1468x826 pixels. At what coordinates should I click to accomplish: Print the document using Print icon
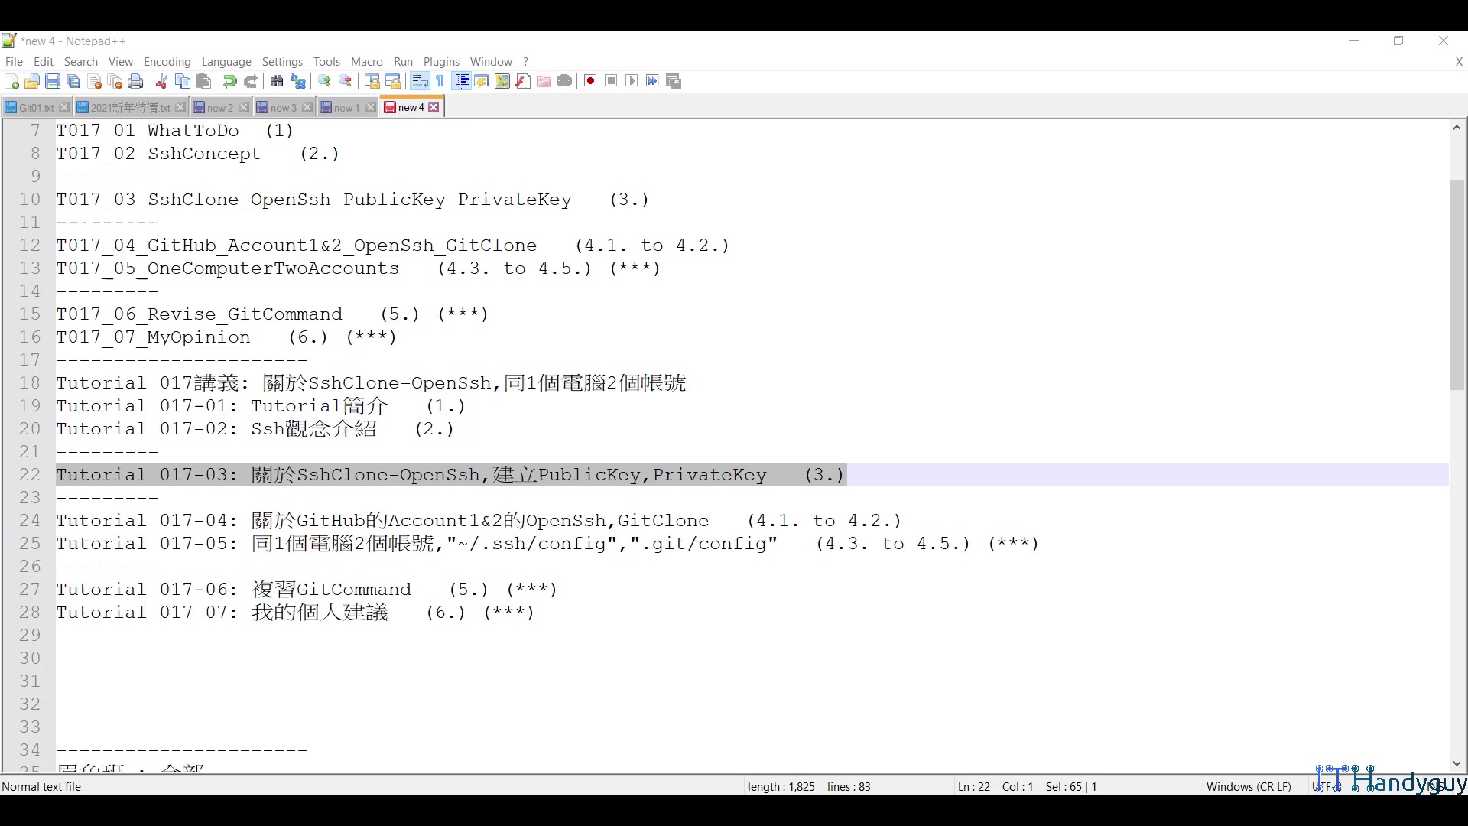pyautogui.click(x=135, y=81)
